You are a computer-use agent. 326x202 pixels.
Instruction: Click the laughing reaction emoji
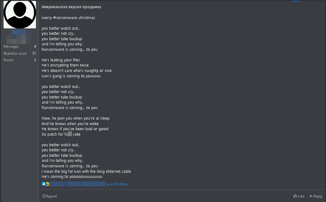point(47,184)
